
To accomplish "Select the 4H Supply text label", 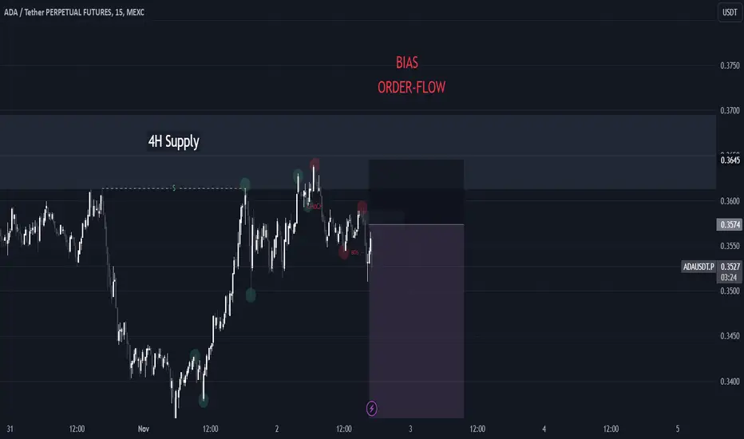I will click(174, 141).
